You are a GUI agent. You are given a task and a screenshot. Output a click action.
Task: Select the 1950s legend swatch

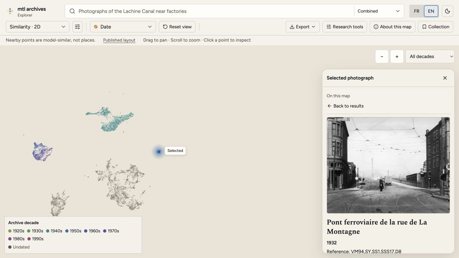point(67,231)
